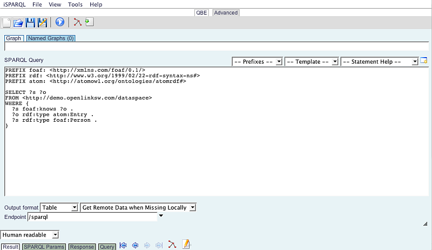
Task: Click the resize grip at the bottom-right corner
Action: tap(426, 224)
